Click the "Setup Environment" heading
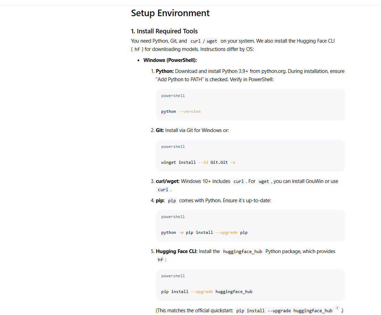The image size is (381, 315). pyautogui.click(x=170, y=13)
